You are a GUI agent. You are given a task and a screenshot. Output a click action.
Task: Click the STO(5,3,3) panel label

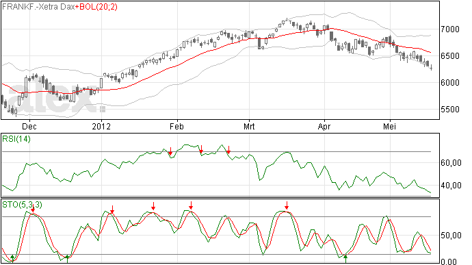point(22,205)
